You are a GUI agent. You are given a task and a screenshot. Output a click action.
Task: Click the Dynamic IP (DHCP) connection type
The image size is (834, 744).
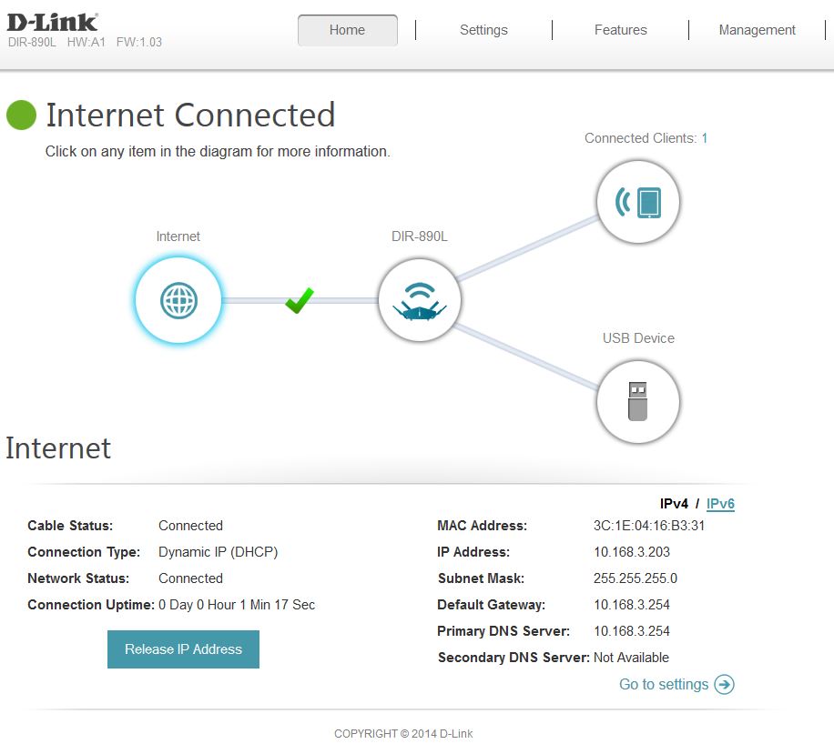219,551
